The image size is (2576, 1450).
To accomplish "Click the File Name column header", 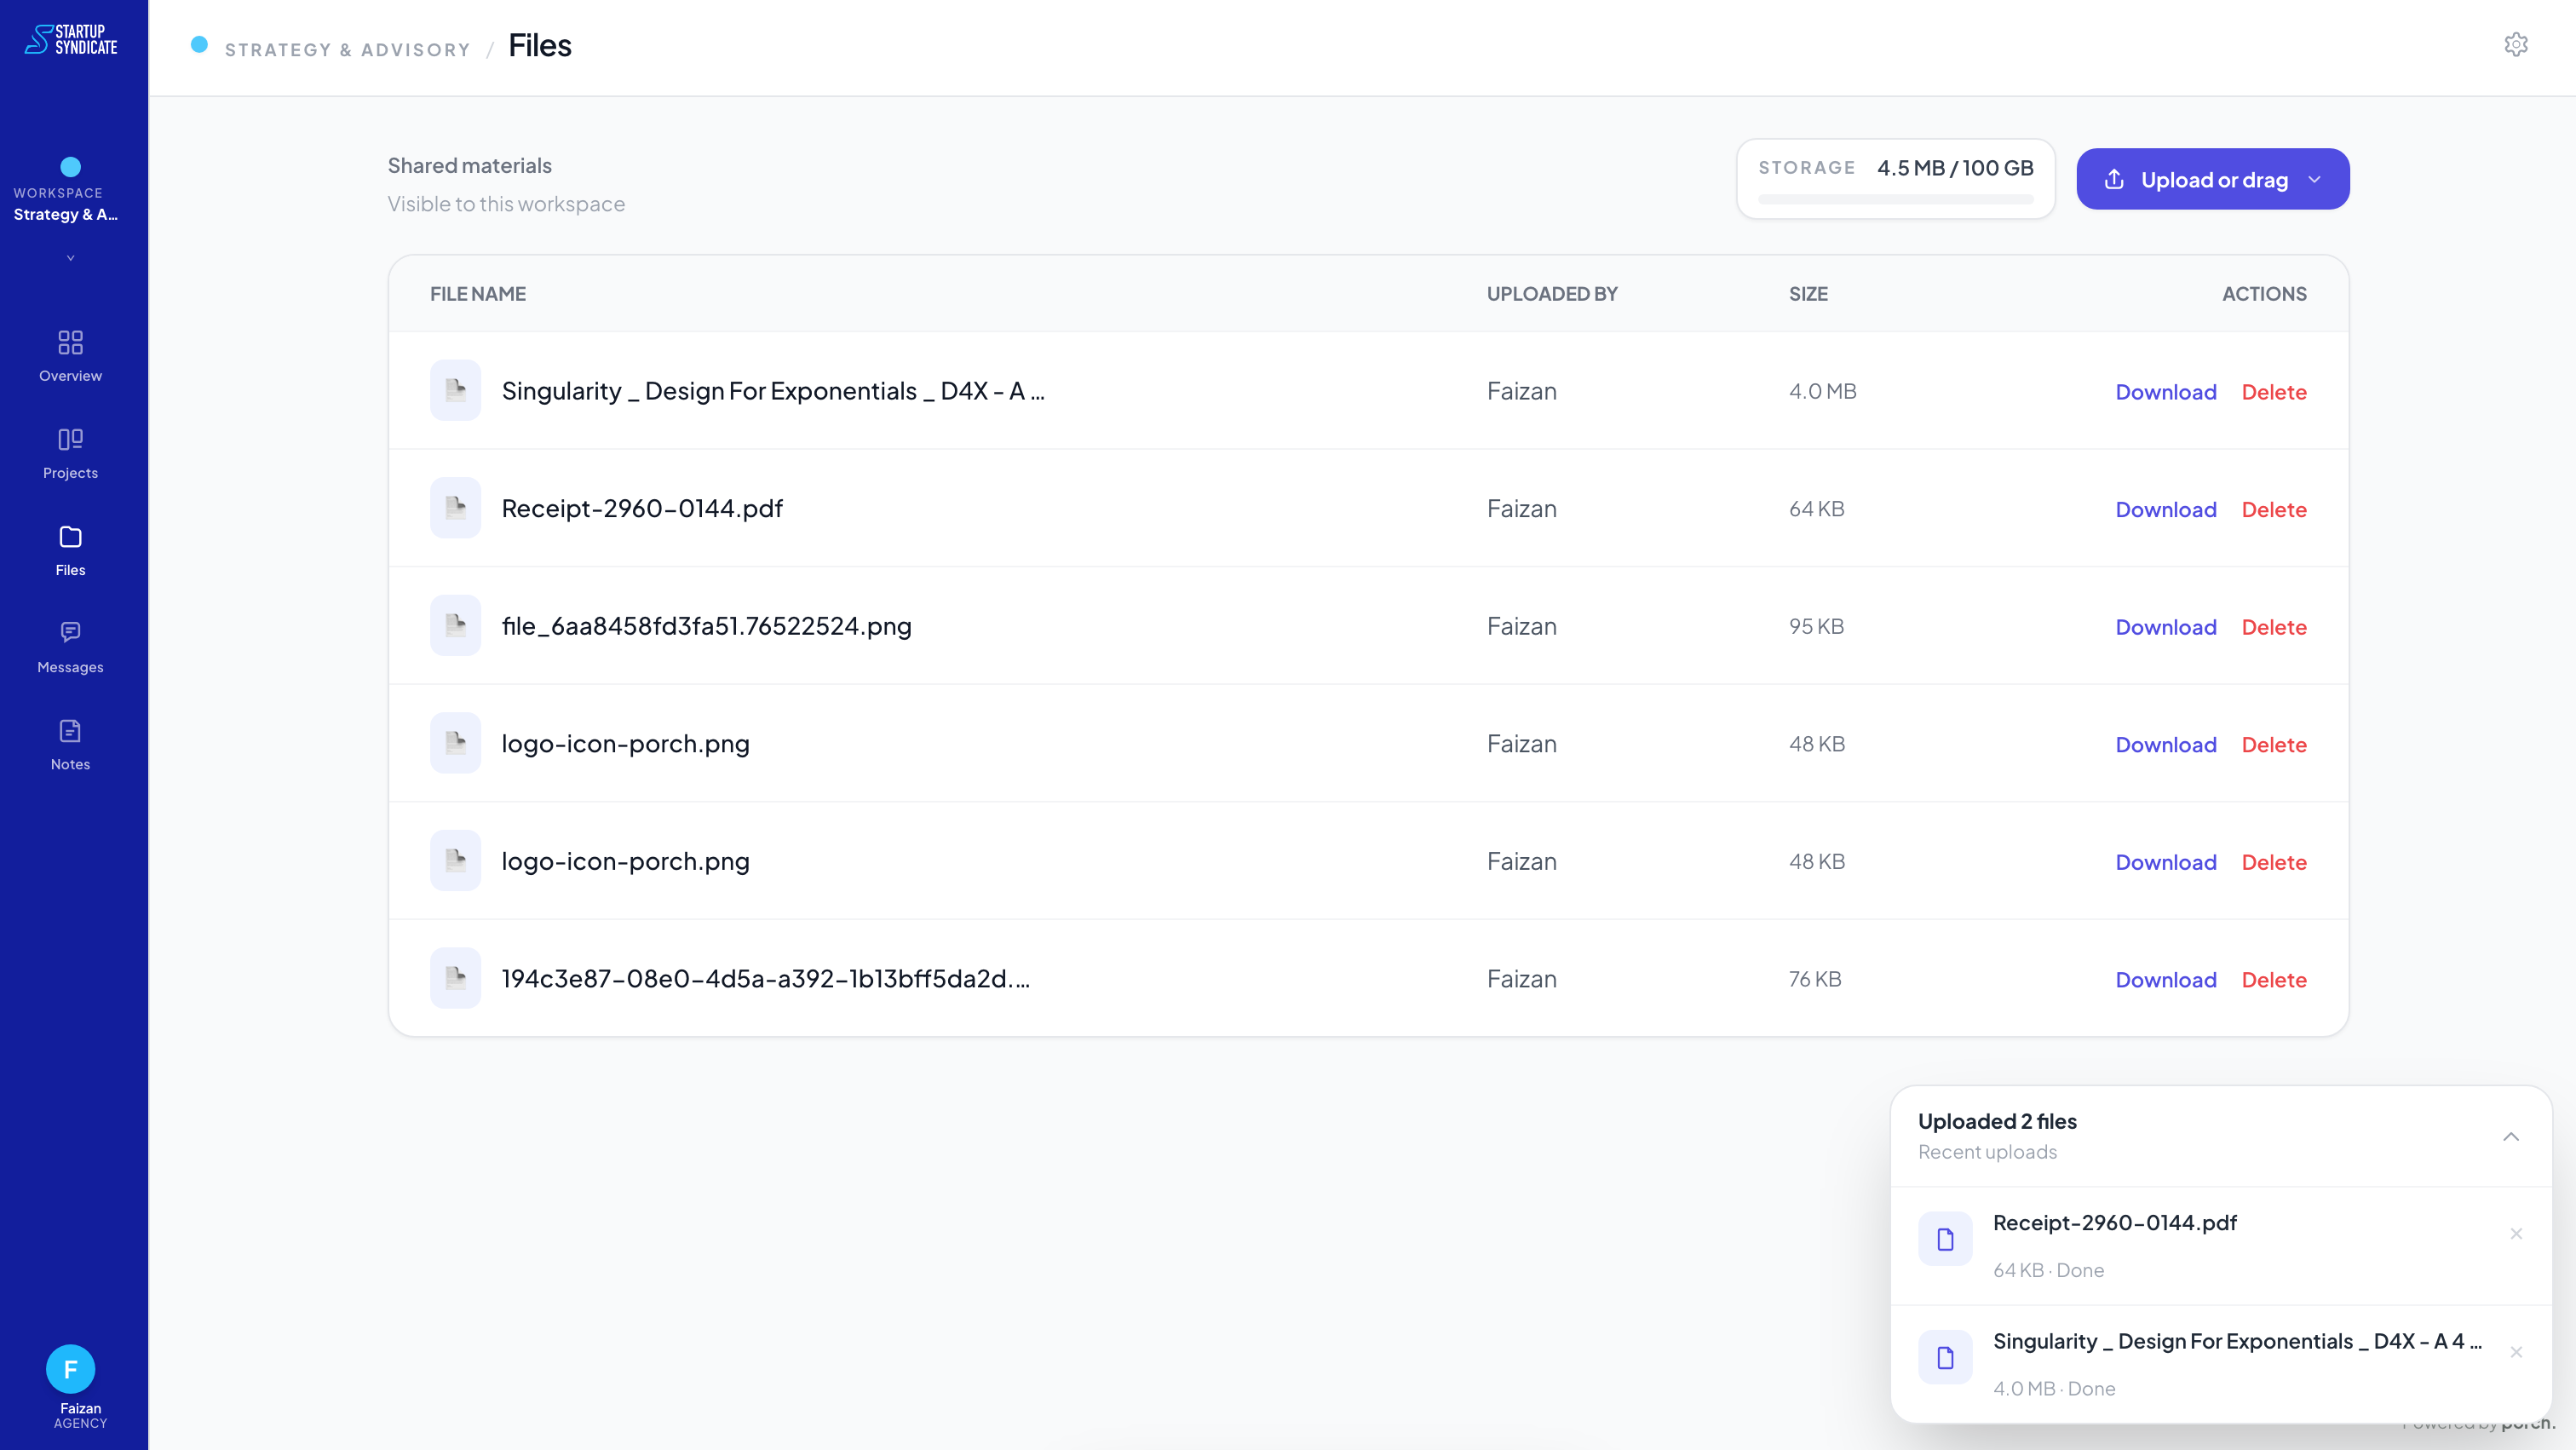I will 478,294.
